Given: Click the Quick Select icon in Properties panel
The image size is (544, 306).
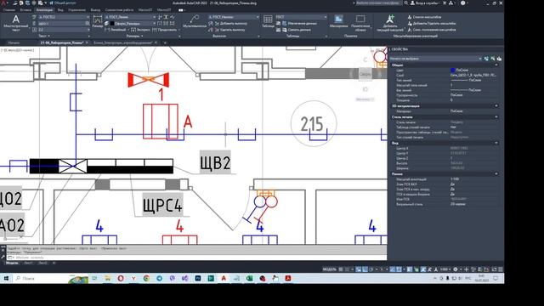Looking at the screenshot, I should click(x=499, y=59).
